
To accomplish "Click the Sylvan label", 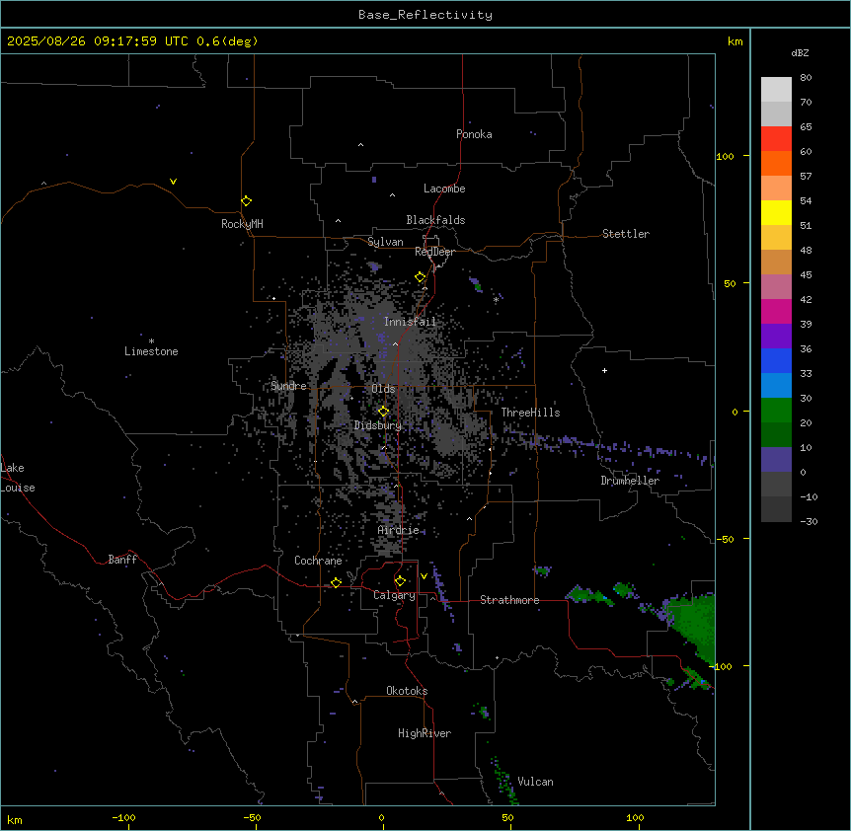I will tap(385, 242).
